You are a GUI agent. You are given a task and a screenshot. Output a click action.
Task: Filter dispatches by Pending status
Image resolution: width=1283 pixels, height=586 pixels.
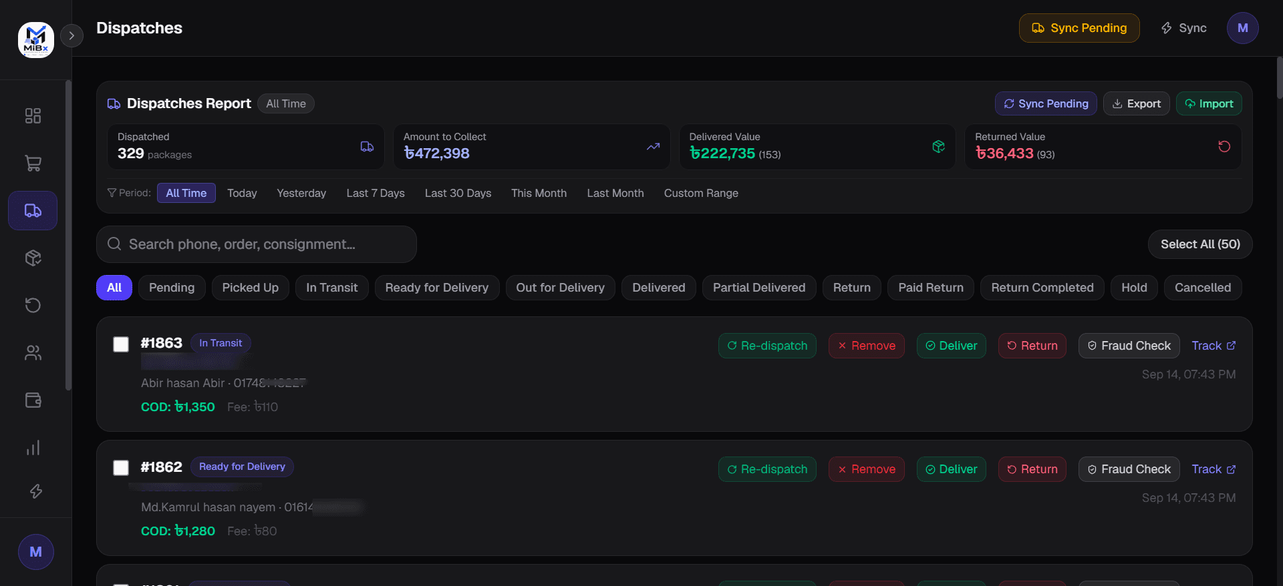coord(172,288)
